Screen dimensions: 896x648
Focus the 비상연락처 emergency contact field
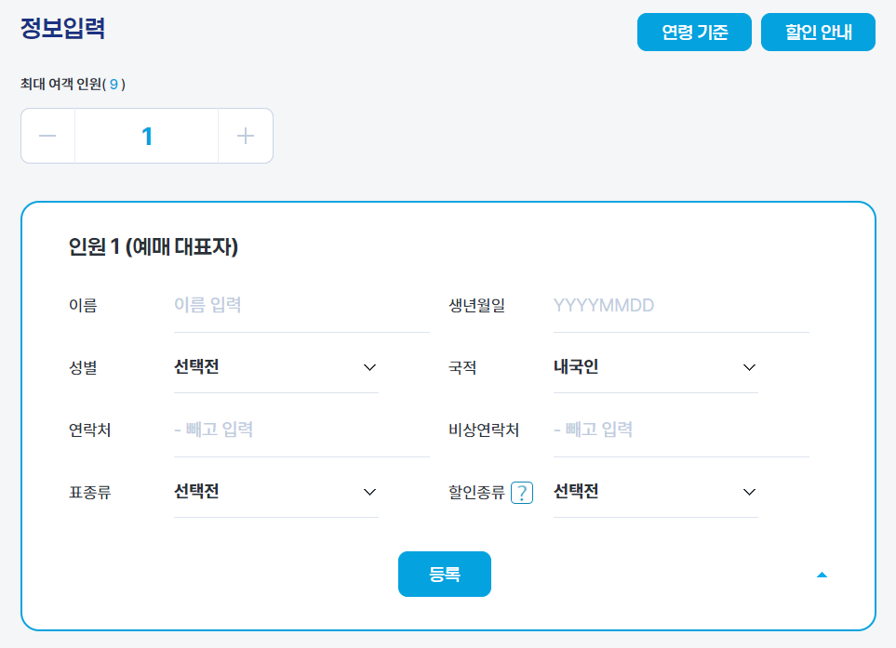click(681, 430)
